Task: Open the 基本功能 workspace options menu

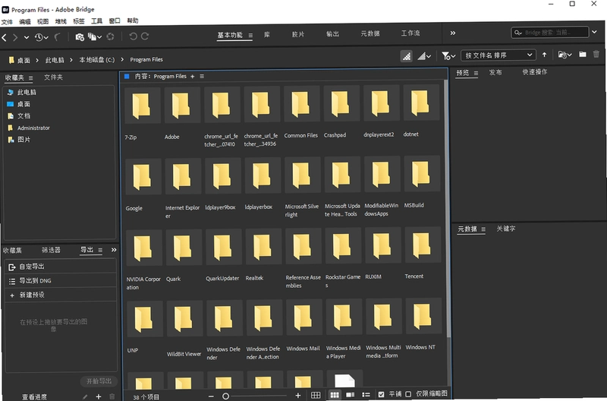Action: (x=250, y=35)
